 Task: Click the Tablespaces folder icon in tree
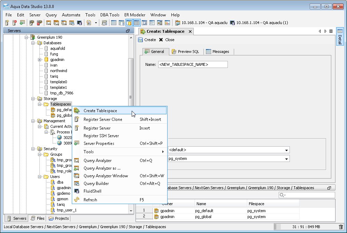46,104
